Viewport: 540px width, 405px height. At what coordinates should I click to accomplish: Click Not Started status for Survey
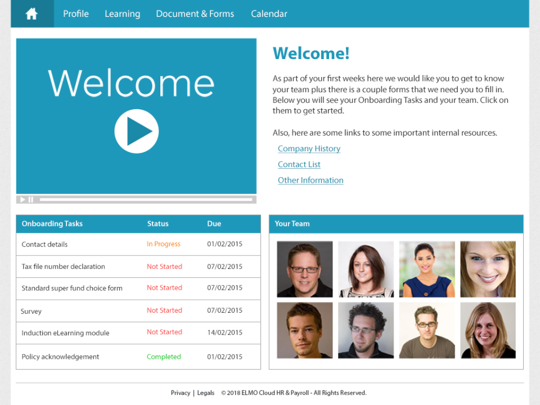165,310
